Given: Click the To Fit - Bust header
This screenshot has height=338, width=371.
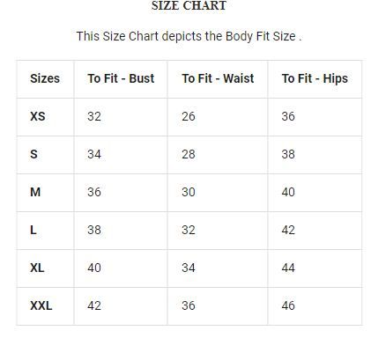Looking at the screenshot, I should 121,78.
